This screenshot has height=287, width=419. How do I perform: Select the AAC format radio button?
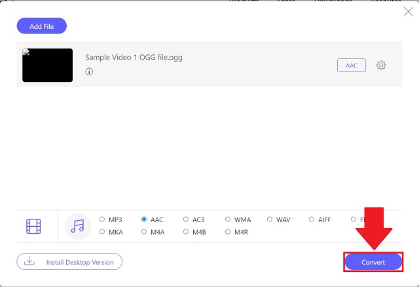point(144,220)
